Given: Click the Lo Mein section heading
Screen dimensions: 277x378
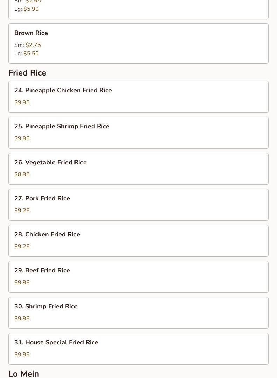Looking at the screenshot, I should click(x=24, y=373).
